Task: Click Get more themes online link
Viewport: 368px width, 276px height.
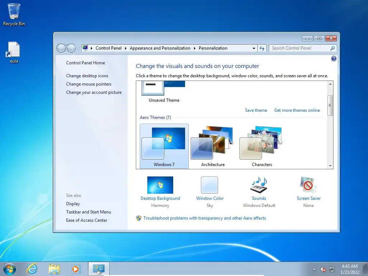Action: 297,110
